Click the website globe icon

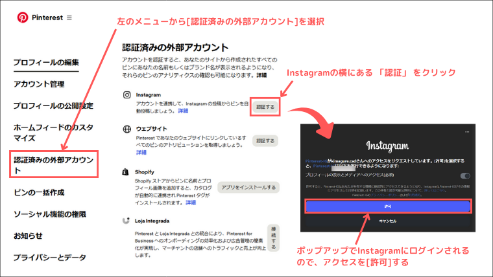click(126, 129)
